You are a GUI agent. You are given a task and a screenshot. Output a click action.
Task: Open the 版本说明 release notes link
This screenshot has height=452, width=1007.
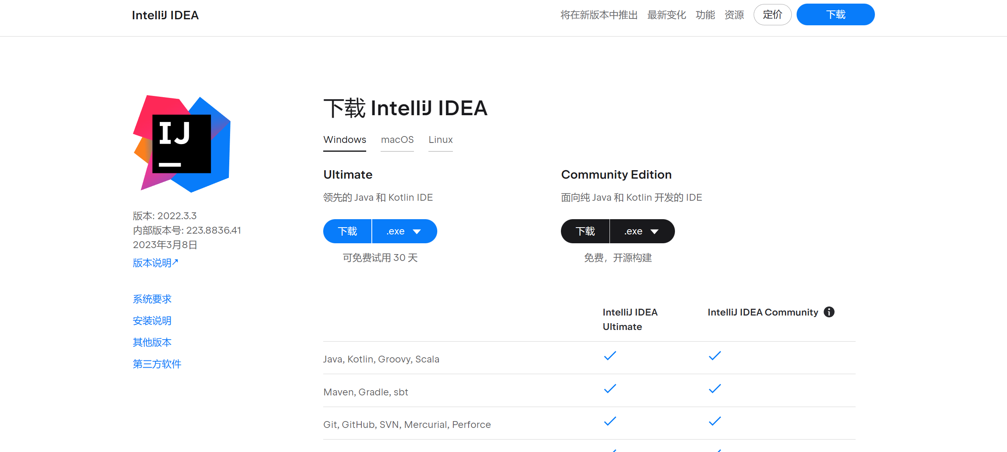tap(155, 263)
